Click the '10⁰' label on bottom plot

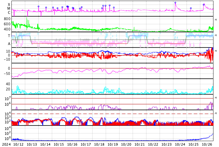coord(8,138)
